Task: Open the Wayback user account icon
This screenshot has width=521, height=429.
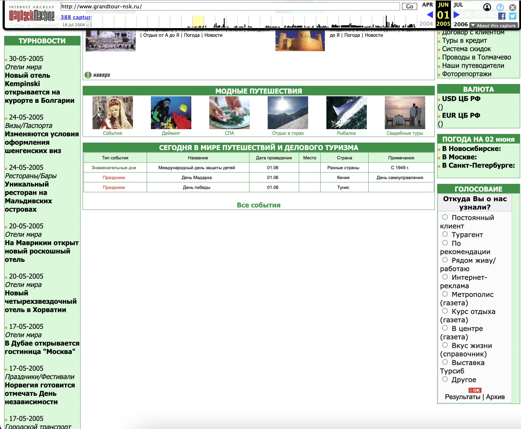Action: click(x=487, y=7)
